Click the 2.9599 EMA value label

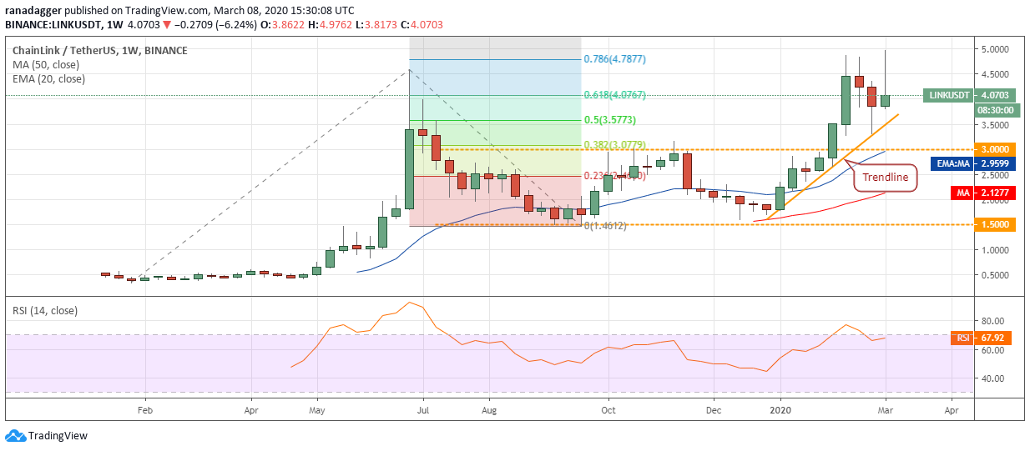click(x=997, y=164)
